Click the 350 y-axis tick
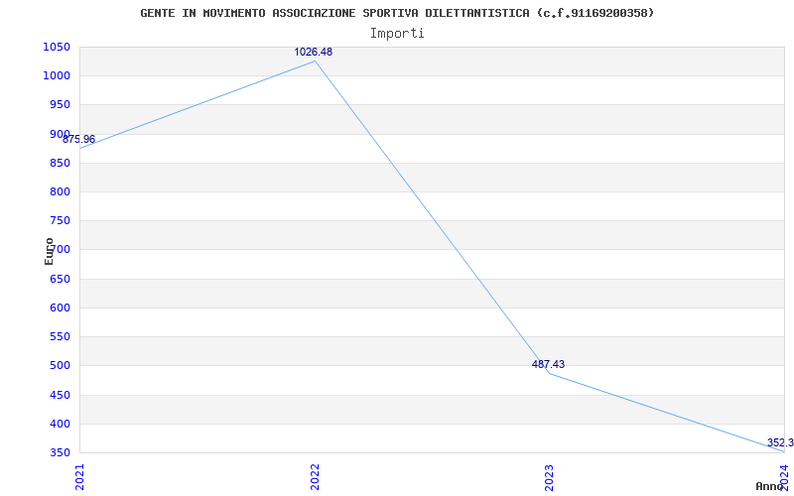Screen dimensions: 794x496 [60, 452]
